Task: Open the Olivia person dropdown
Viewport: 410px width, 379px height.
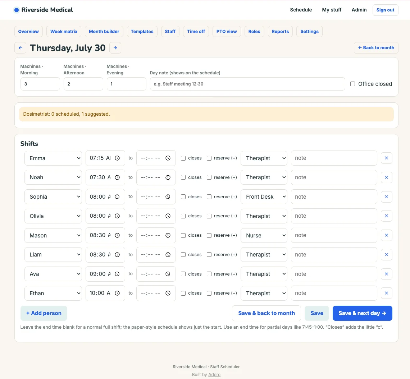Action: (53, 216)
